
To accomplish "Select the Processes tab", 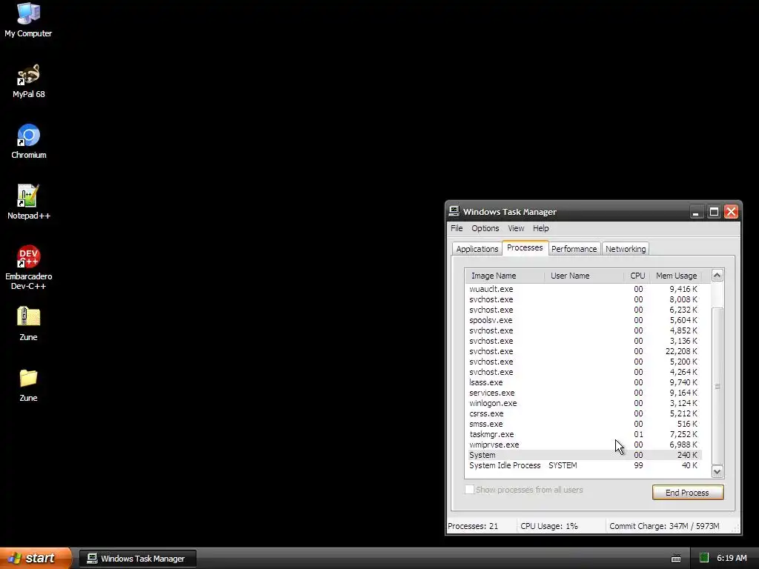I will click(525, 247).
